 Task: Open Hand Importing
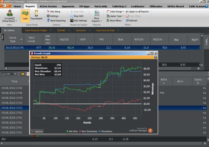pyautogui.click(x=56, y=21)
